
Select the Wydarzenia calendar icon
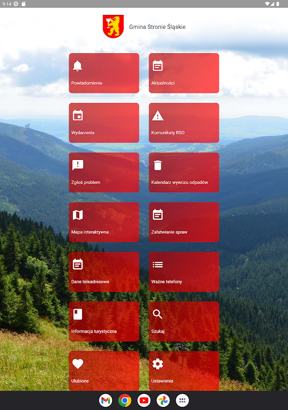[x=77, y=115]
